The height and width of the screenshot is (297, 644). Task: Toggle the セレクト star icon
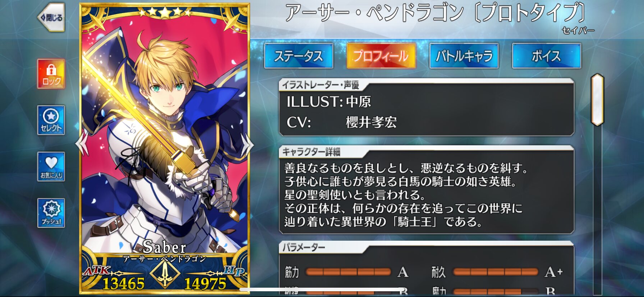[51, 120]
